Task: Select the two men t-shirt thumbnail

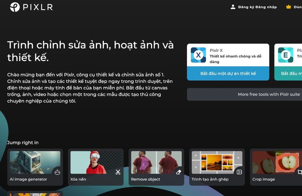Action: (156, 162)
